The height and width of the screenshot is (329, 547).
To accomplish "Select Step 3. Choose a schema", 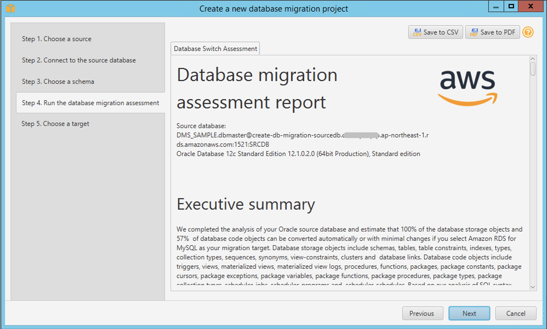I will 58,81.
